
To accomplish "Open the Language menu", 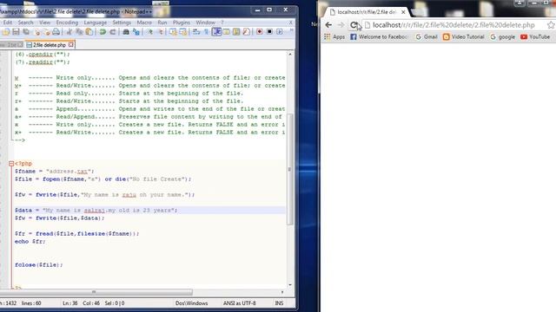I will (x=95, y=23).
